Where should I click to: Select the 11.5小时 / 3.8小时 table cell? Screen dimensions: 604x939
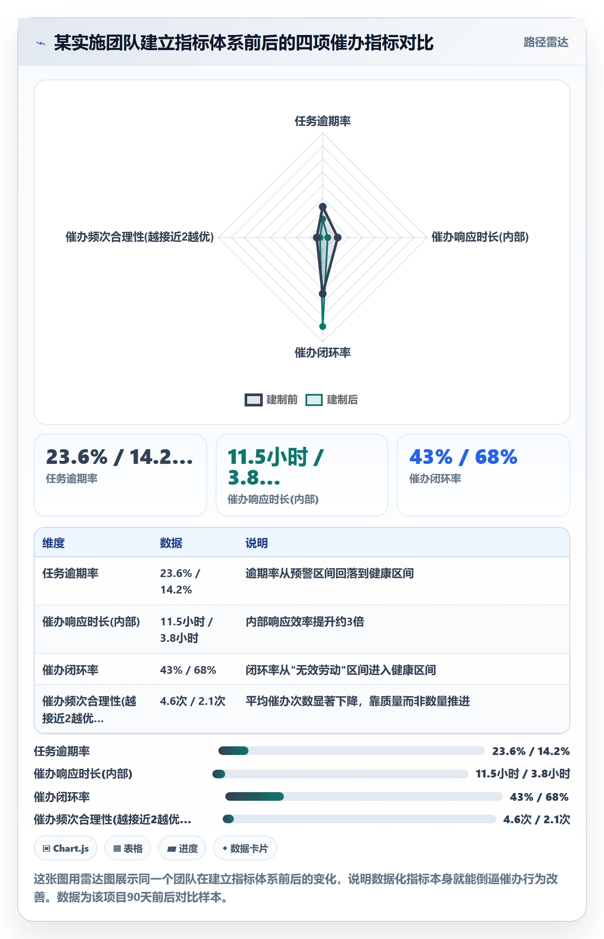click(x=186, y=630)
